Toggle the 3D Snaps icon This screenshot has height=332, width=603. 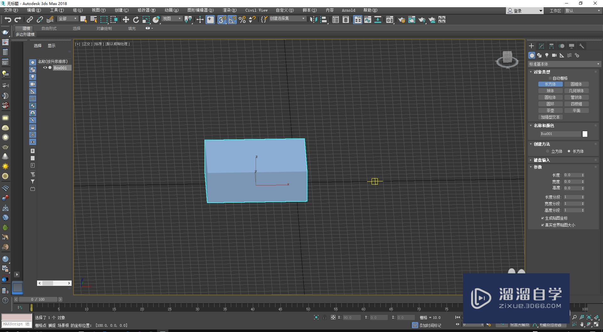tap(222, 20)
